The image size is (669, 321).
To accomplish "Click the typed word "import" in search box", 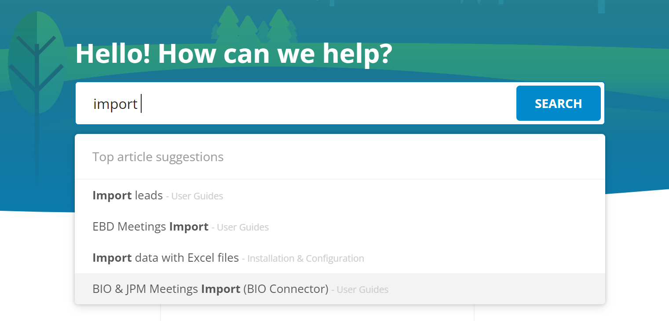I will 115,104.
